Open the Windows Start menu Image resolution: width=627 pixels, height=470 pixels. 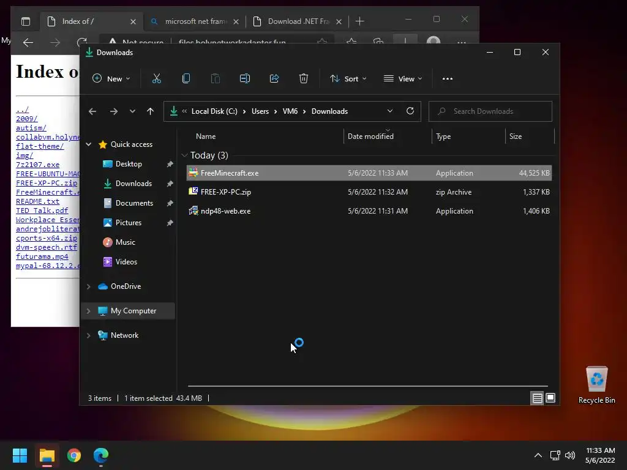[x=20, y=455]
